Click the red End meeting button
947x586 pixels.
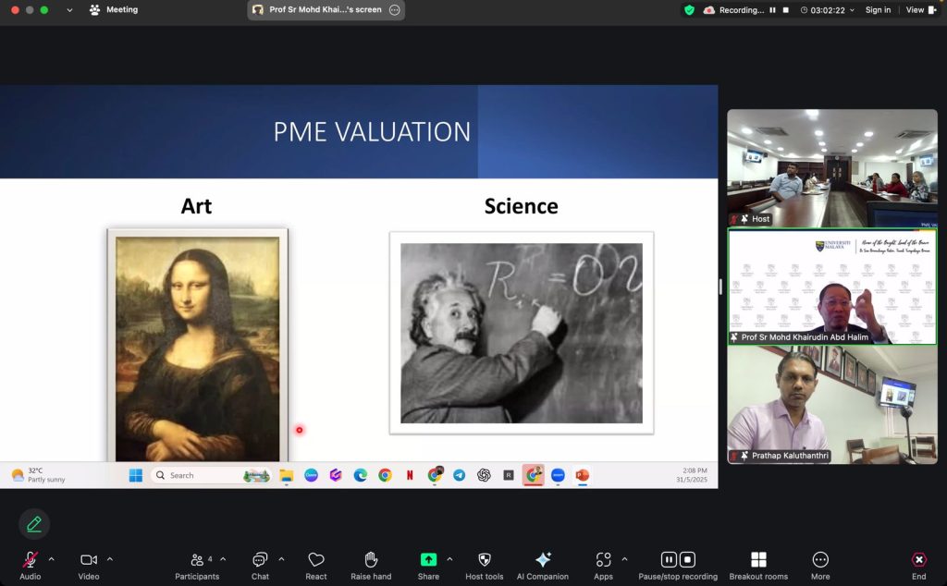point(918,566)
